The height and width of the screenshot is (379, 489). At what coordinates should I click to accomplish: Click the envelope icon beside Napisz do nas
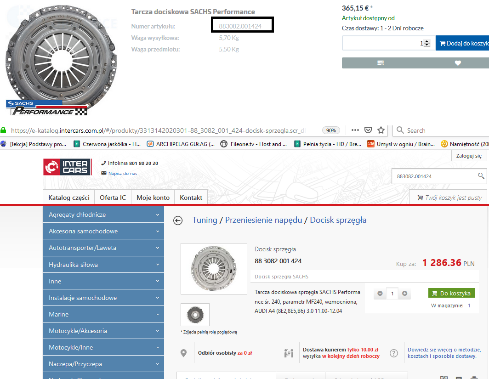pyautogui.click(x=104, y=173)
